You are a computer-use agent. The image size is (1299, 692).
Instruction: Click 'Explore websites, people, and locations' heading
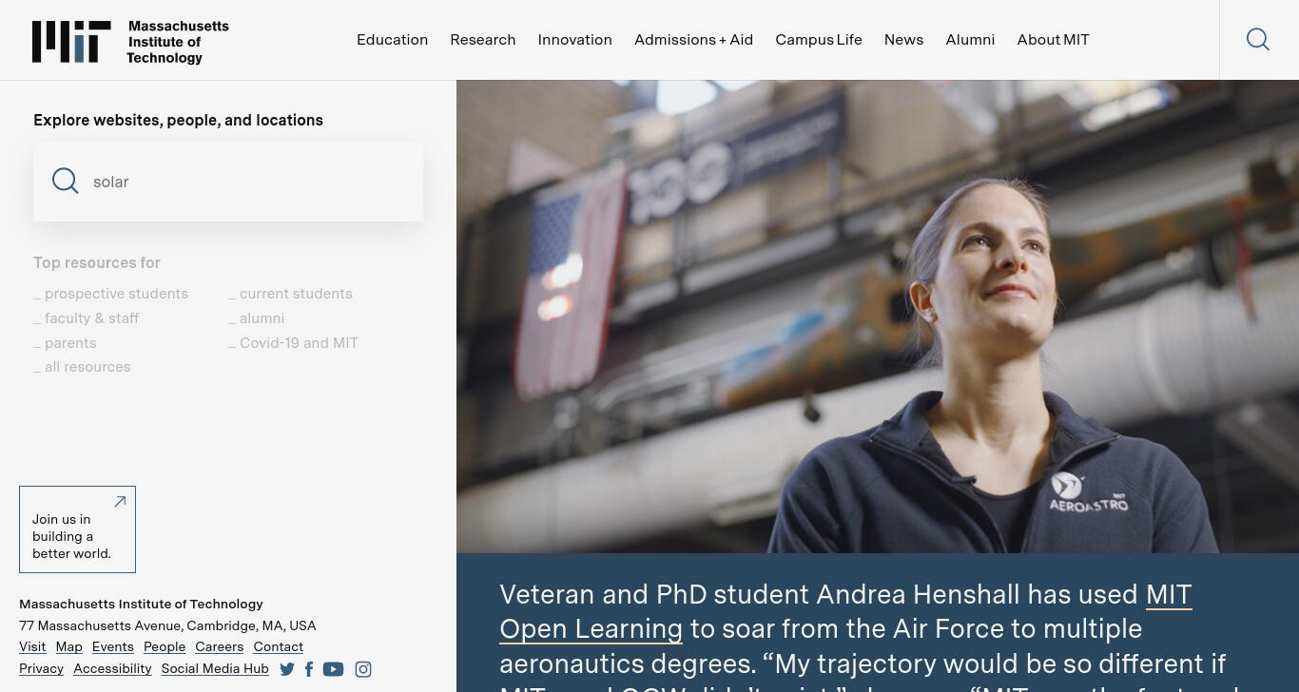178,120
